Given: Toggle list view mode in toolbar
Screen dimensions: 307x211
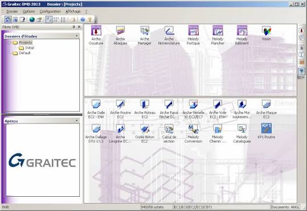Looking at the screenshot, I should (x=63, y=19).
